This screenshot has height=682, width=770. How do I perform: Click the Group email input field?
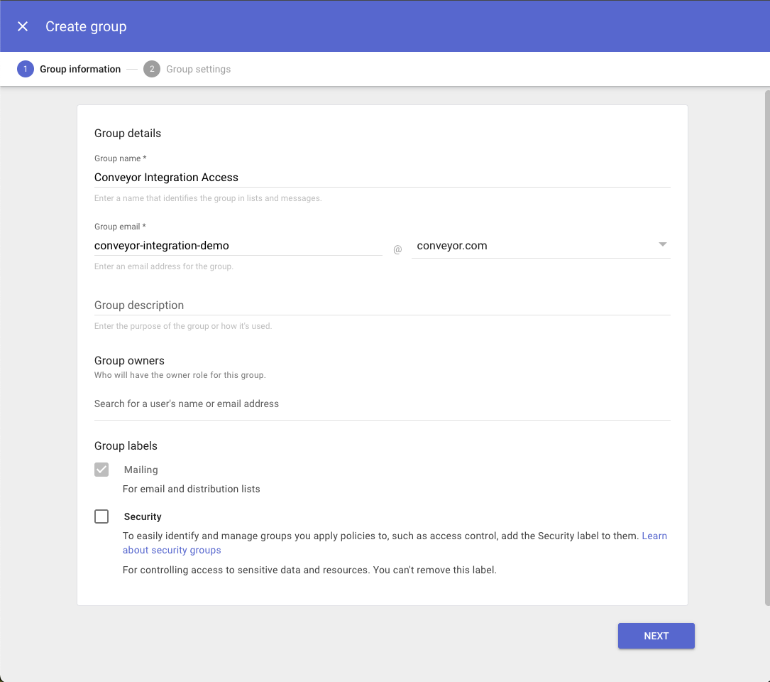pos(238,245)
